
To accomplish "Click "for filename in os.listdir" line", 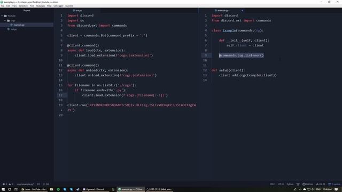I will tap(102, 85).
